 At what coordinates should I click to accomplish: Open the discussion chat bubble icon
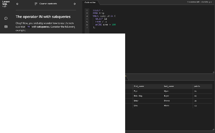tap(6, 18)
